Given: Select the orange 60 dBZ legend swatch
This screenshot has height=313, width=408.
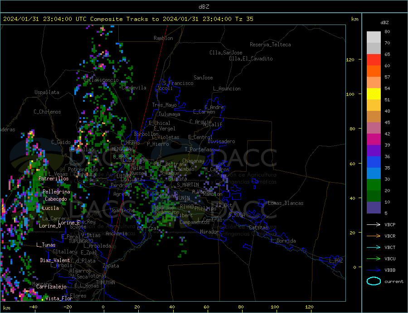Looking at the screenshot, I should 374,71.
